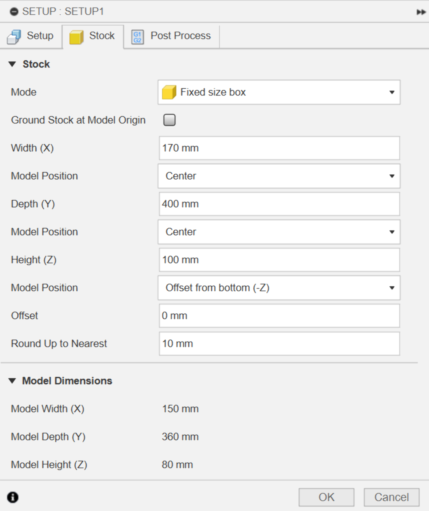The width and height of the screenshot is (429, 511).
Task: Click the yellow box Stock tab icon
Action: click(76, 37)
